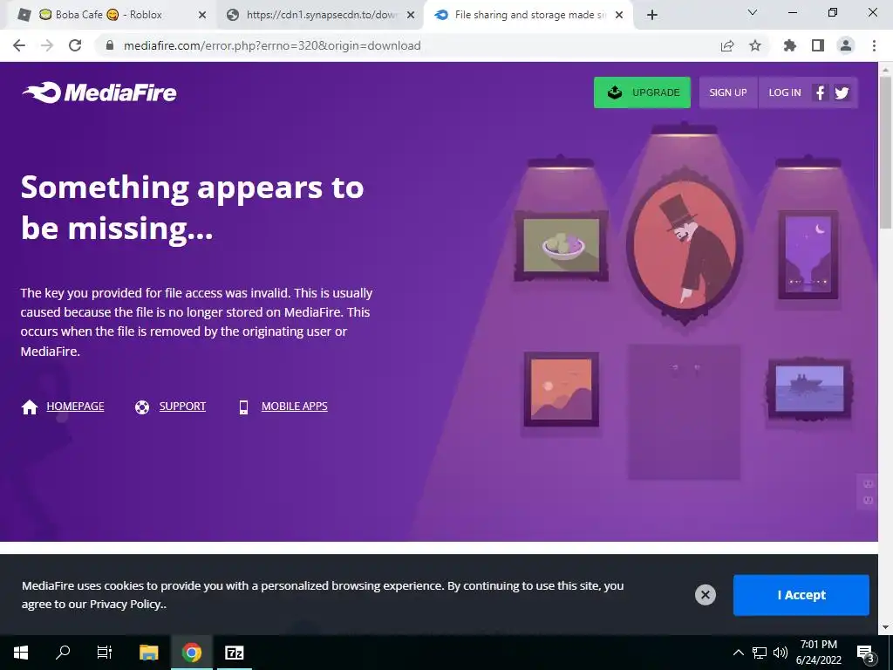Click the scrollbar down arrow
The height and width of the screenshot is (670, 893).
[885, 627]
